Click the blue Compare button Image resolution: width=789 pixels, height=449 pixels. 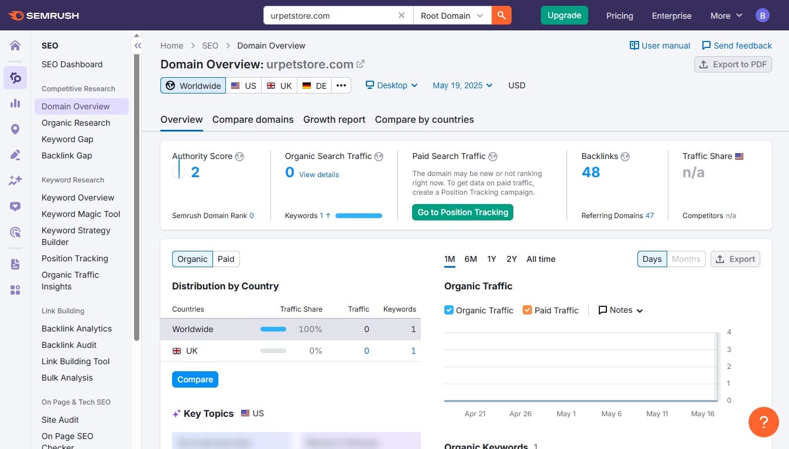[x=195, y=379]
